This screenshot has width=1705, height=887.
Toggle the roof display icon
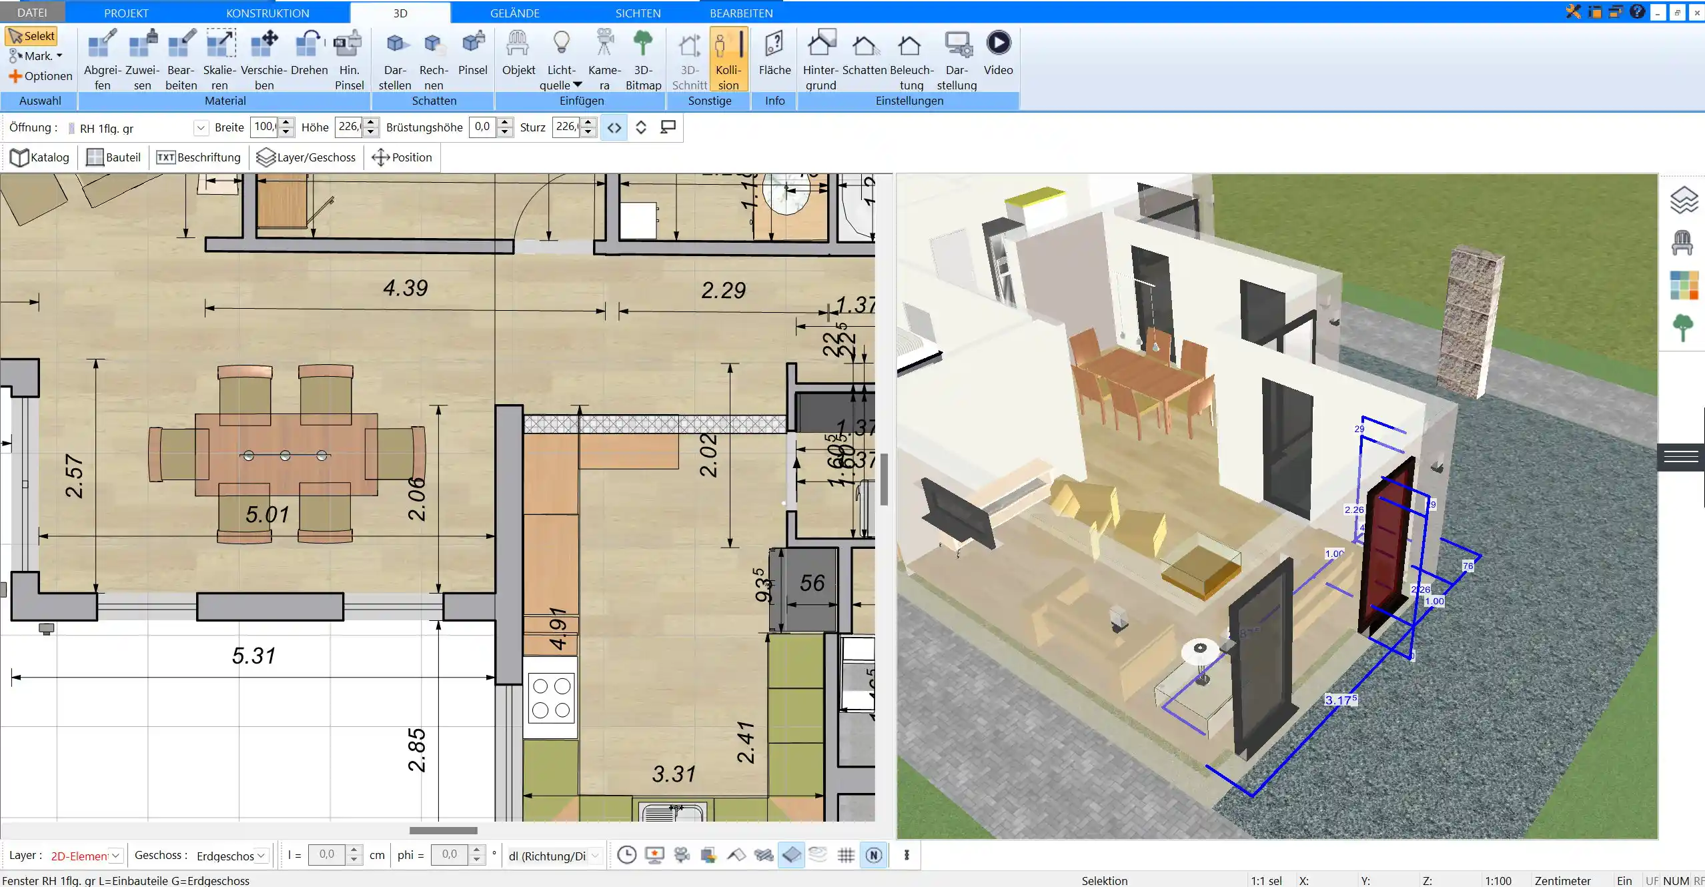(x=736, y=855)
